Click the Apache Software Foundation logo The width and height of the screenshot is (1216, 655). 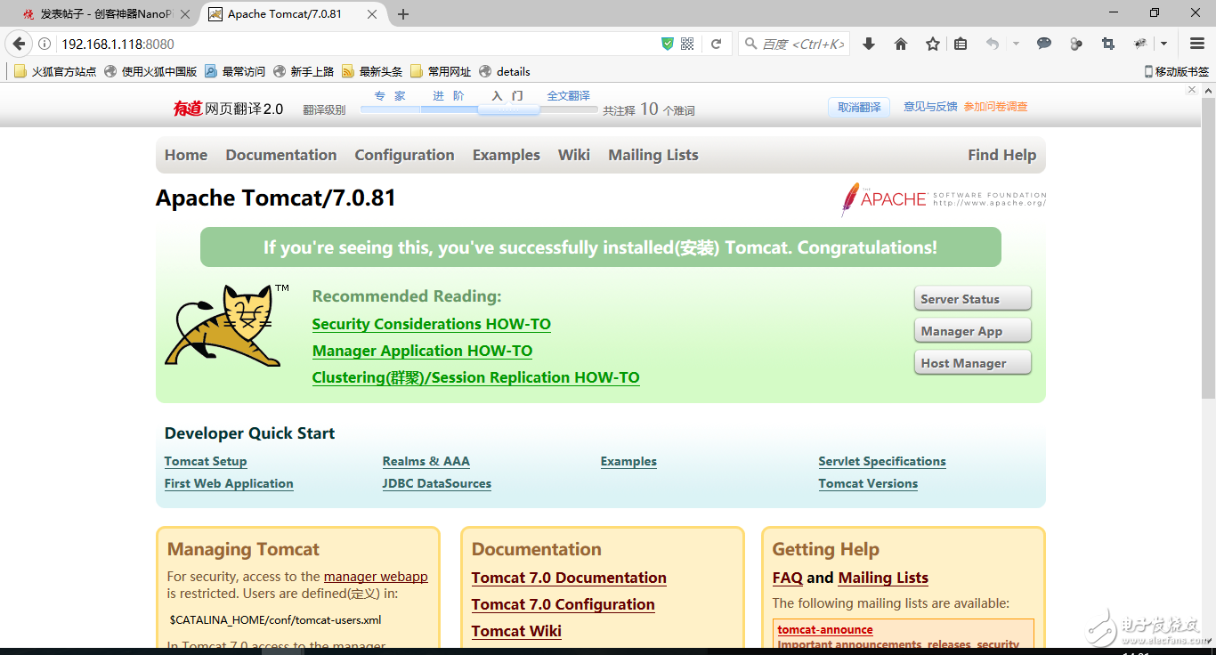pos(944,198)
